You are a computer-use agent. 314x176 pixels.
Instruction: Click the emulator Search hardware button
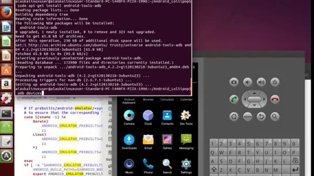[x=275, y=116]
